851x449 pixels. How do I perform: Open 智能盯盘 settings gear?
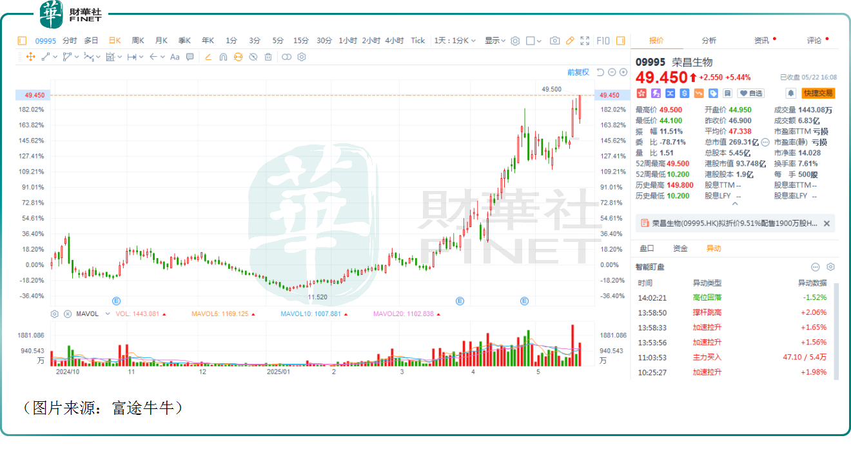(830, 266)
